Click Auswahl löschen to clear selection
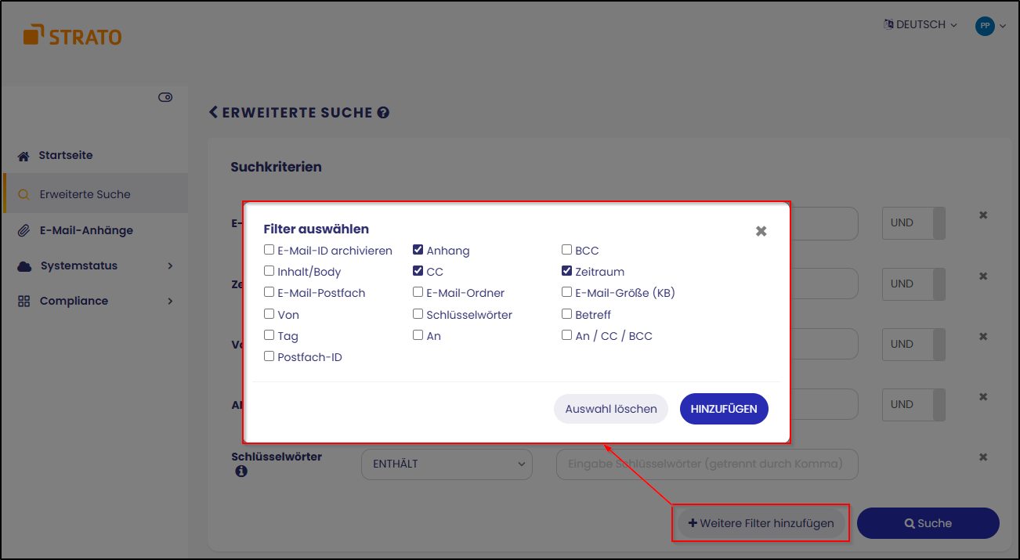1020x560 pixels. (610, 408)
